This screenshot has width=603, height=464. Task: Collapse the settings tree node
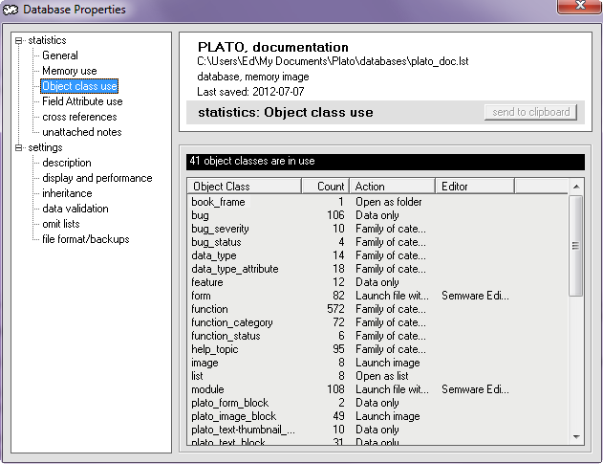pyautogui.click(x=18, y=147)
